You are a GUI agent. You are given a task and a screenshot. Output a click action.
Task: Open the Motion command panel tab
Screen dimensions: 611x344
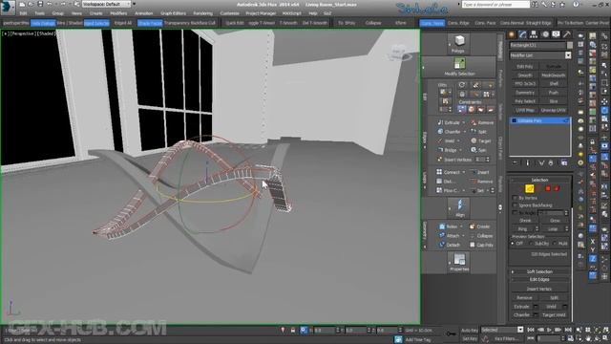click(545, 34)
